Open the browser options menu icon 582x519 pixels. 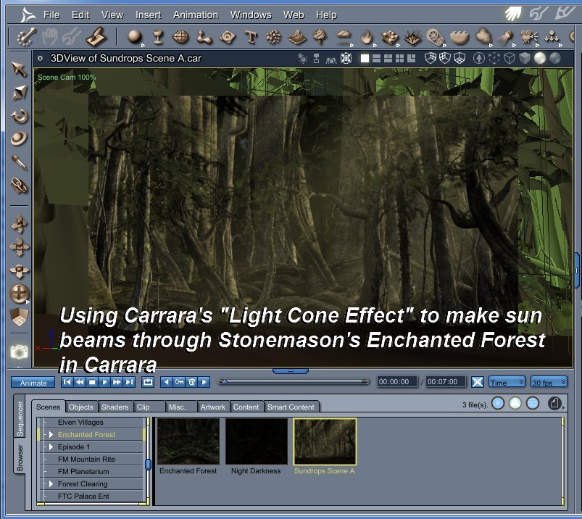pos(555,404)
